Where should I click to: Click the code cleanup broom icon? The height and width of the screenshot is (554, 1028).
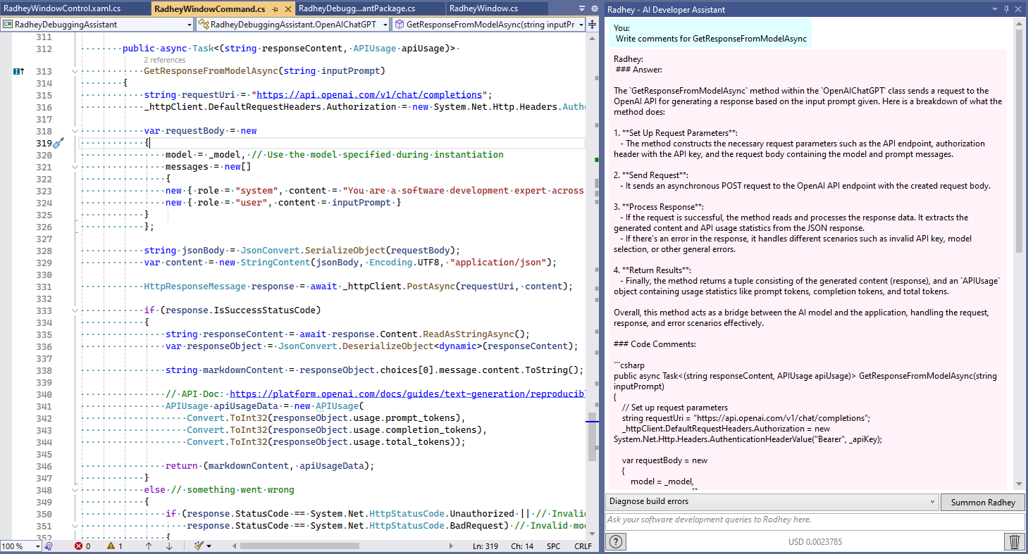pos(199,546)
